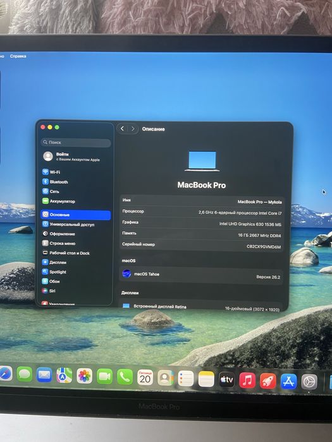This screenshot has width=332, height=442.
Task: Open the Phone app in the Dock
Action: [x=125, y=377]
